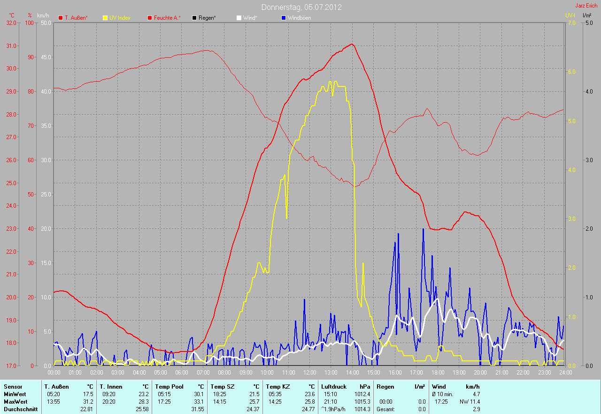Screen dimensions: 601x414
Task: Click the outdoor maximum time '13:55'
Action: coord(53,402)
